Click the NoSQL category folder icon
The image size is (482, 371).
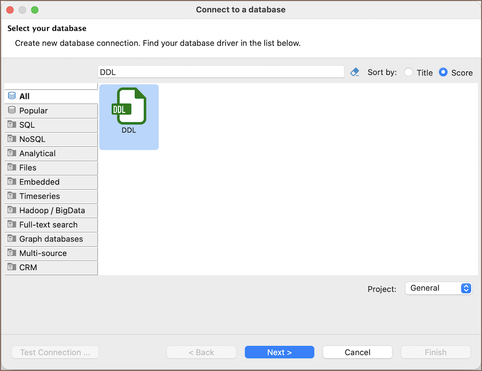click(12, 139)
